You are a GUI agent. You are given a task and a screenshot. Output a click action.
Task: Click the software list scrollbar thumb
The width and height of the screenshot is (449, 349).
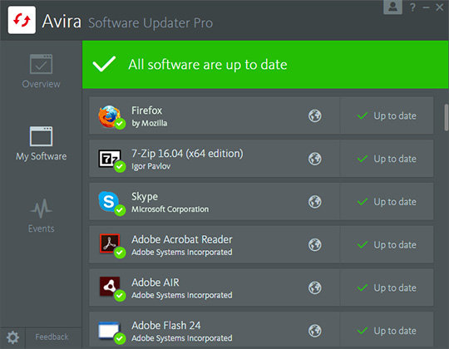tap(447, 117)
